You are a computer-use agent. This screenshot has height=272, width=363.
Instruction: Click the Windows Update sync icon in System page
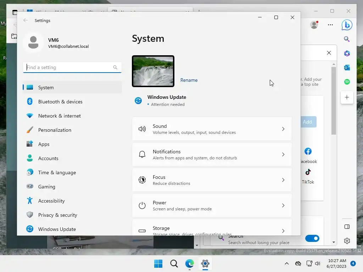pyautogui.click(x=138, y=101)
